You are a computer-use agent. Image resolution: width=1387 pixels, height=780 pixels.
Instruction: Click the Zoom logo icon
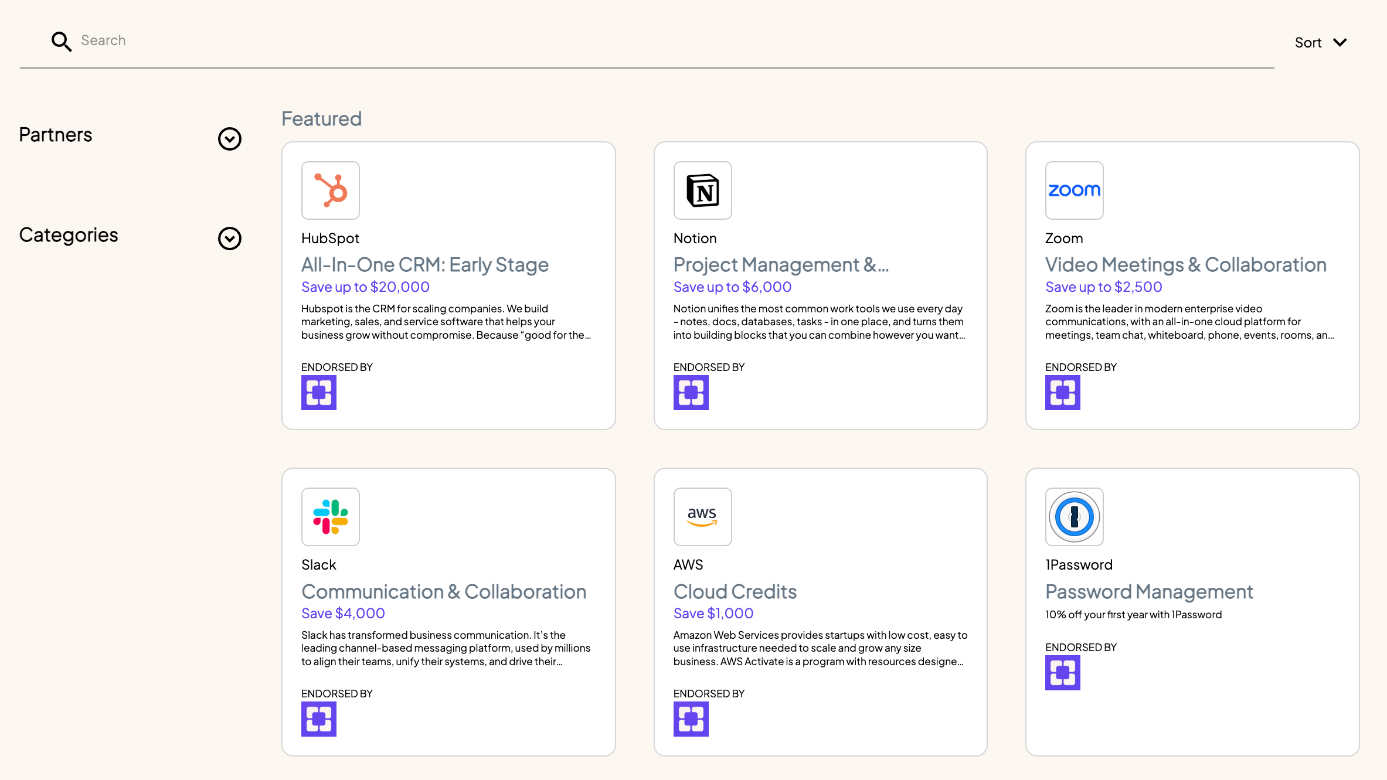pyautogui.click(x=1074, y=190)
